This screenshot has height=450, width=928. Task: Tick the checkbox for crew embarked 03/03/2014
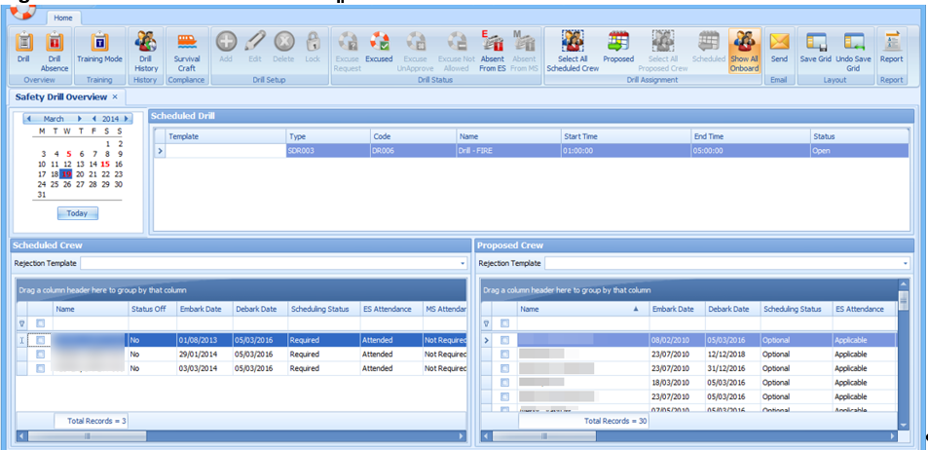(x=40, y=368)
